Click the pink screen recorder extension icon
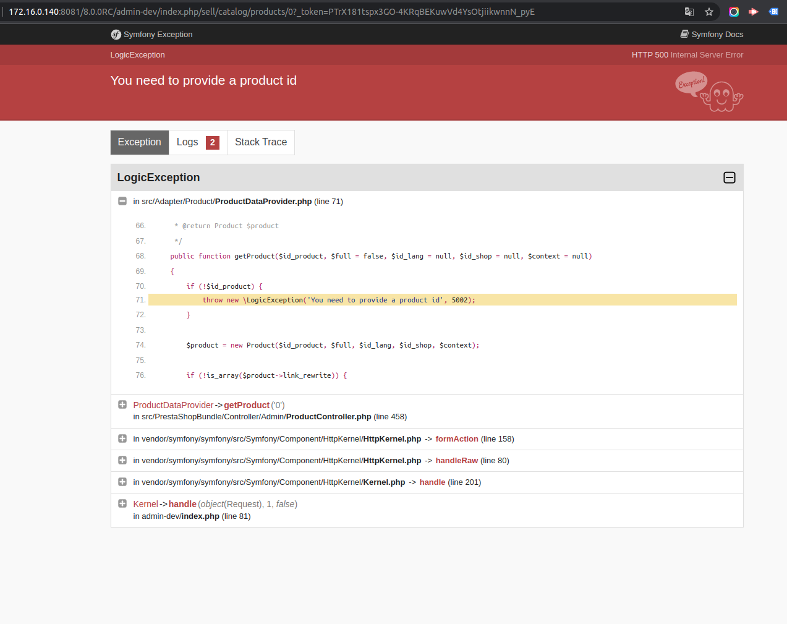This screenshot has width=787, height=624. (753, 11)
